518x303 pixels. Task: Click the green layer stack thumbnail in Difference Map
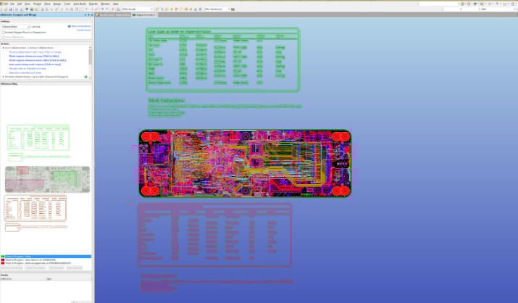click(x=38, y=138)
